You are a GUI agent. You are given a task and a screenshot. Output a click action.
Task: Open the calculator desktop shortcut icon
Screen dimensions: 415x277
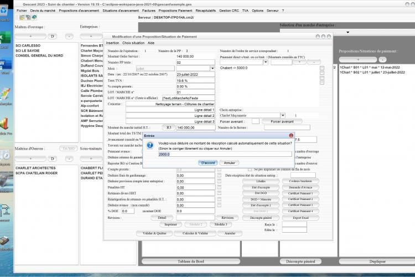click(x=6, y=180)
